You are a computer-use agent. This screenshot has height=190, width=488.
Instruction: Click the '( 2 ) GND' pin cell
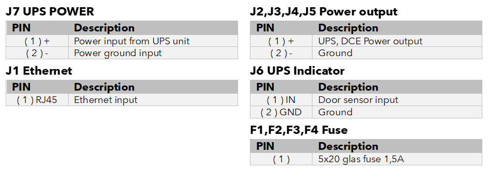281,112
